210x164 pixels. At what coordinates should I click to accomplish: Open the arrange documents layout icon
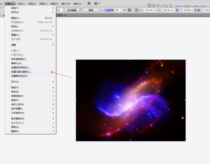coord(97,4)
